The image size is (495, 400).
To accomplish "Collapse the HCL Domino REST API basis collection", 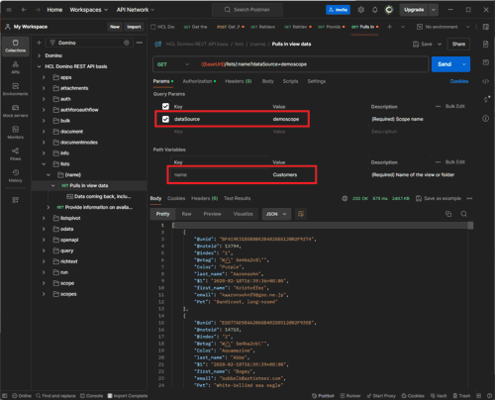I will click(x=40, y=66).
